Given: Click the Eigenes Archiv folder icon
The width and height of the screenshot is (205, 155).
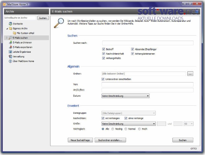Looking at the screenshot, I should coord(10,29).
